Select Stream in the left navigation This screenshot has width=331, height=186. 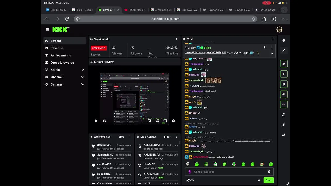click(x=65, y=41)
